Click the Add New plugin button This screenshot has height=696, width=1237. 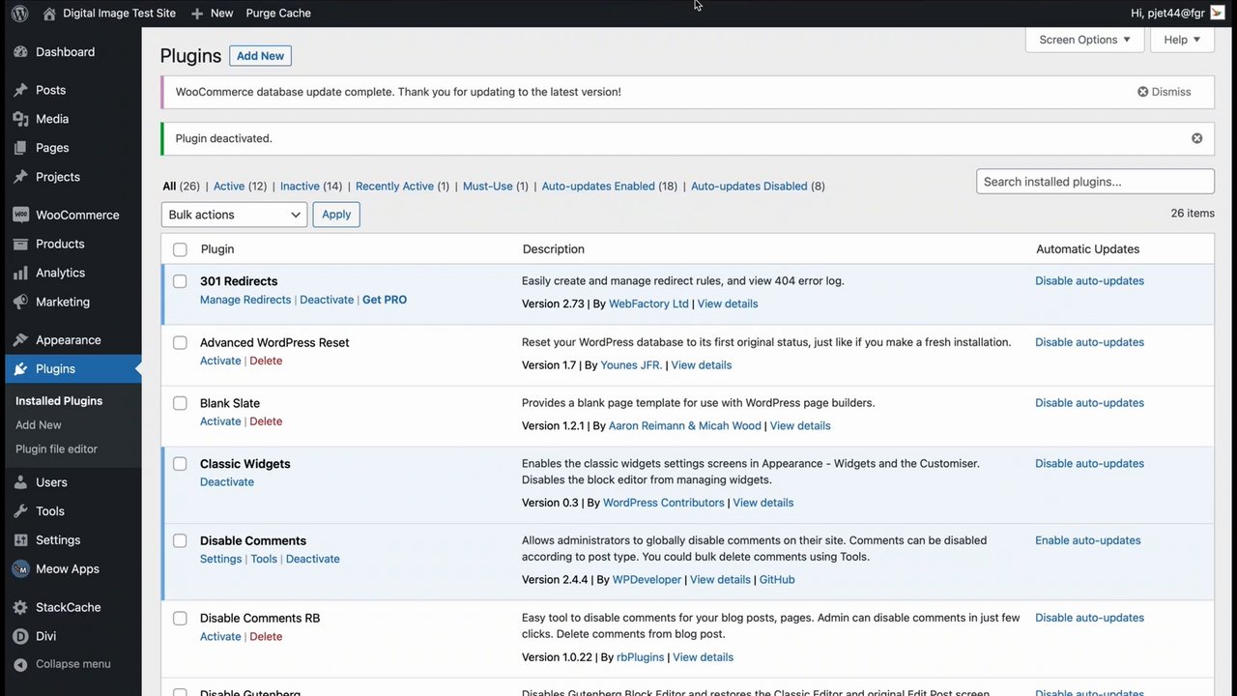(260, 56)
